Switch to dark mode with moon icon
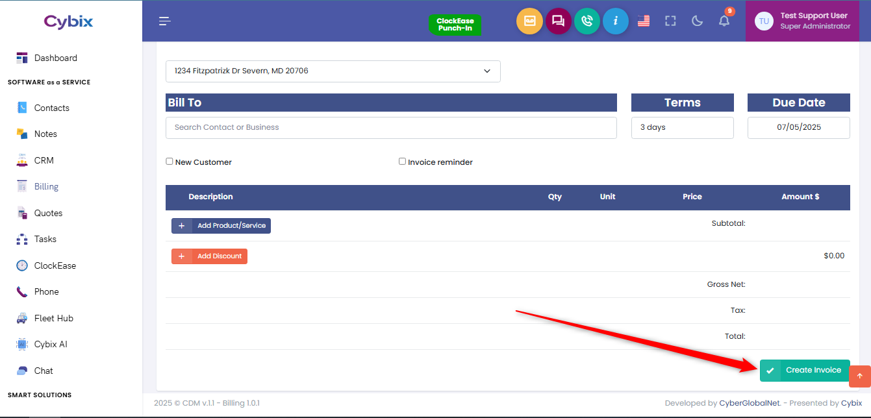 coord(698,21)
